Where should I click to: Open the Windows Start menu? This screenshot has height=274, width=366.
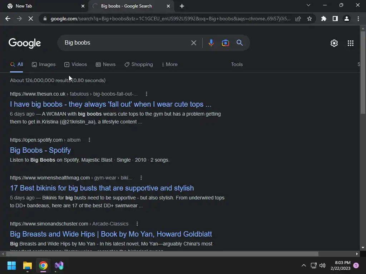point(11,265)
